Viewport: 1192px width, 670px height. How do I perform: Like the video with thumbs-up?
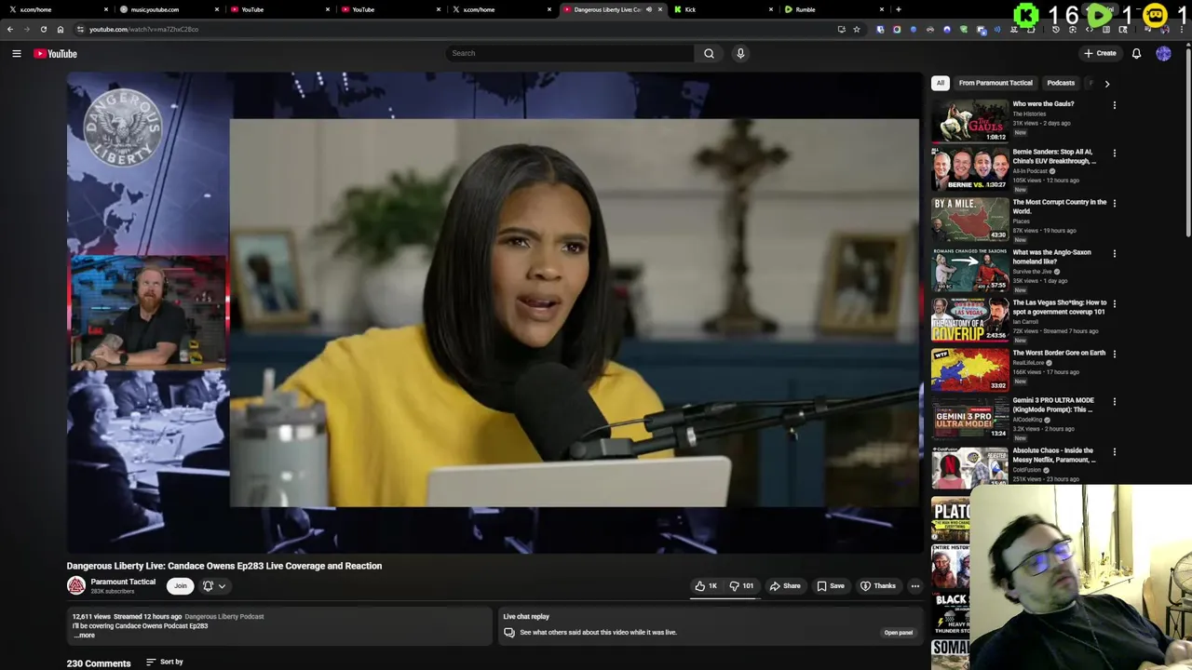click(706, 585)
